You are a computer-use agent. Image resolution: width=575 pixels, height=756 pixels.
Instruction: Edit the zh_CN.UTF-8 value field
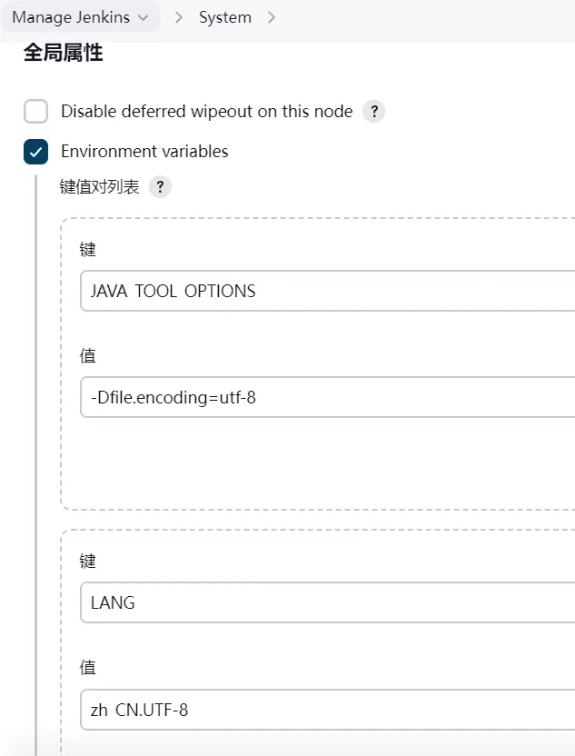(x=328, y=710)
